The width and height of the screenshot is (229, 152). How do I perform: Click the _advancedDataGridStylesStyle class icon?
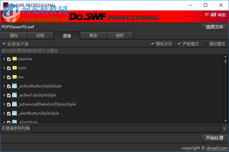14,104
